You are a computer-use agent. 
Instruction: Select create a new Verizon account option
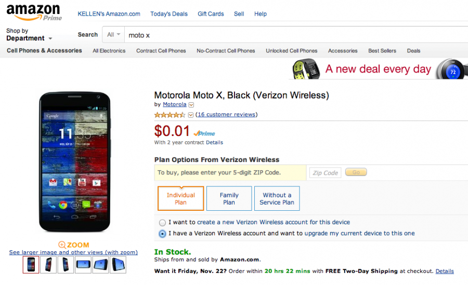[163, 222]
